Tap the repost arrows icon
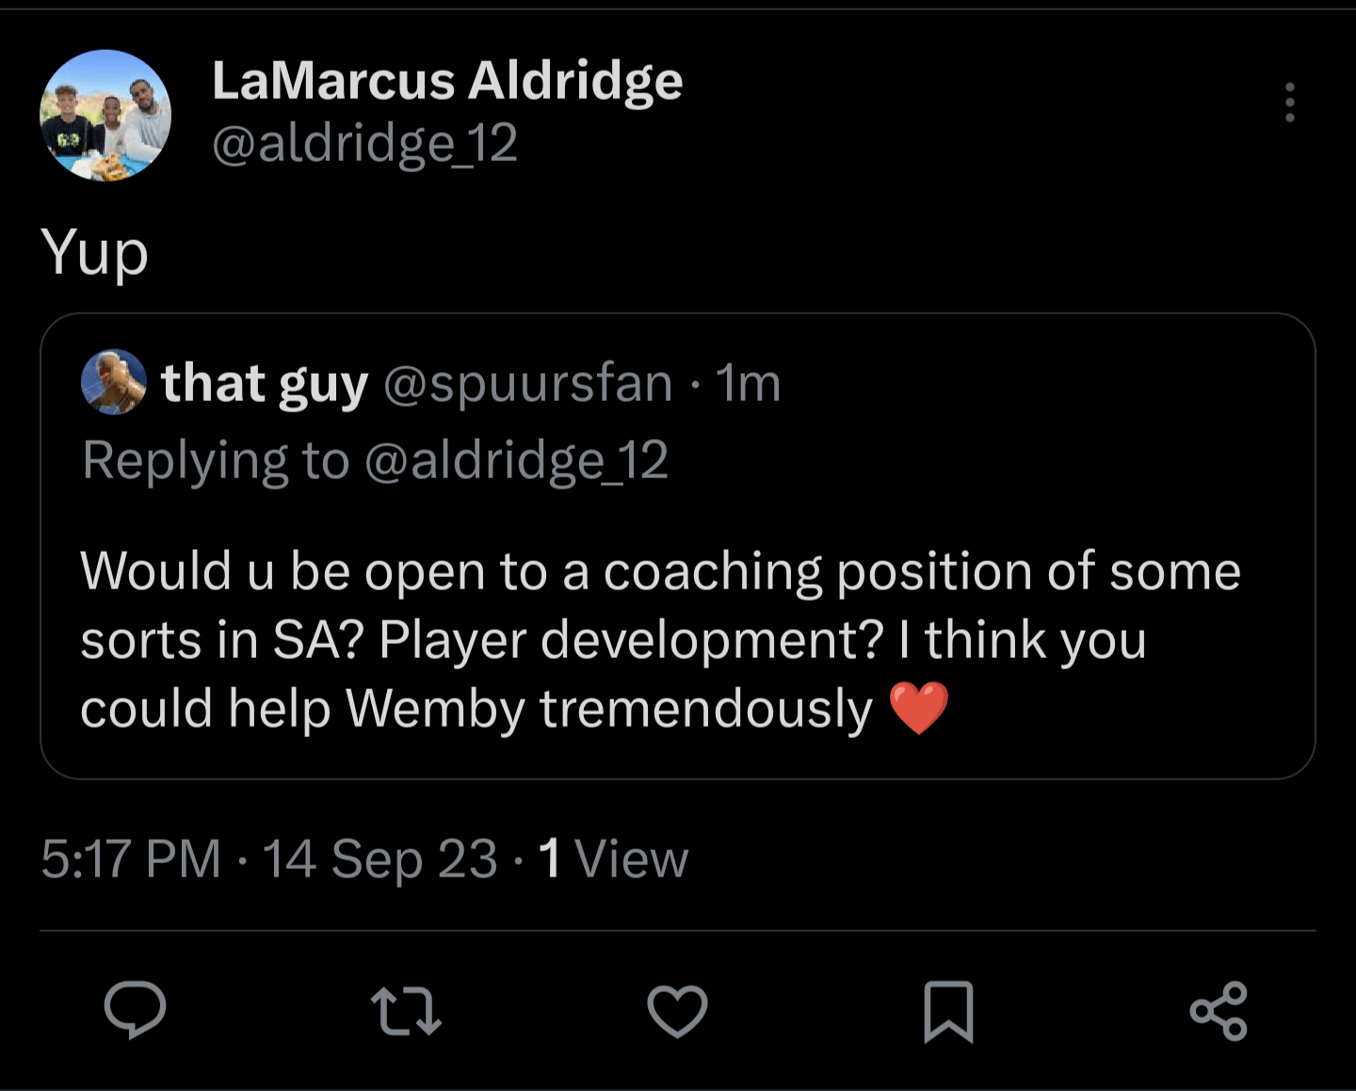Image resolution: width=1356 pixels, height=1091 pixels. click(406, 1010)
